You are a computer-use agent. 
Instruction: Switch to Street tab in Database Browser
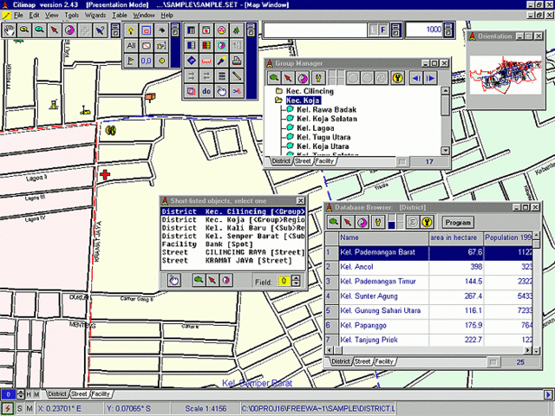[x=362, y=361]
